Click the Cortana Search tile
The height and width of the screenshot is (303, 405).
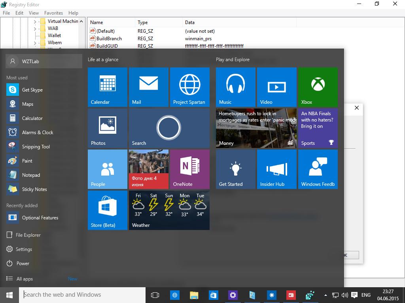pyautogui.click(x=169, y=128)
